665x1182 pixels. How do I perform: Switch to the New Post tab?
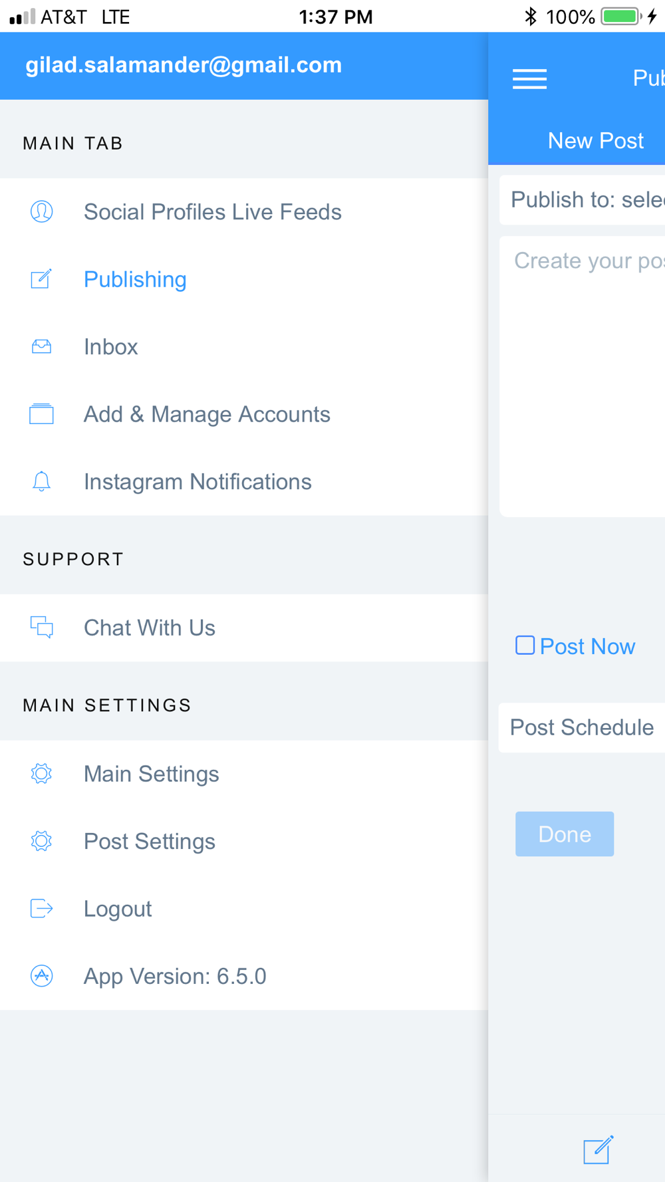(x=595, y=141)
